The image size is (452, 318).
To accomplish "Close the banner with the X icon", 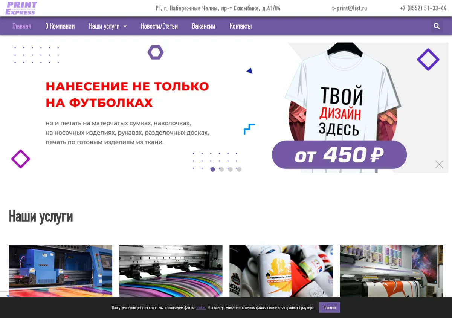I will click(439, 164).
